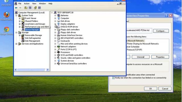
Task: Click the Keyboards device icon
Action: (59, 41)
